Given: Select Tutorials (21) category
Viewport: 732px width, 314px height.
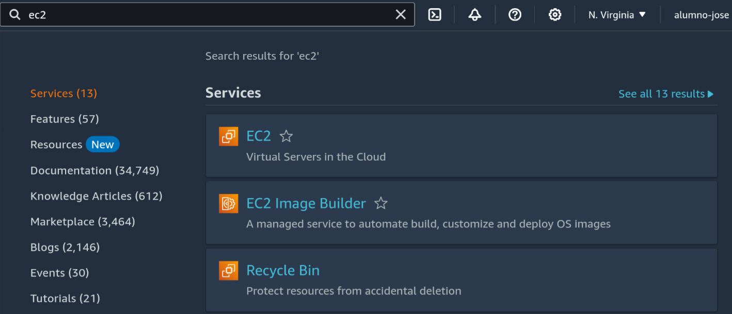Looking at the screenshot, I should 65,299.
